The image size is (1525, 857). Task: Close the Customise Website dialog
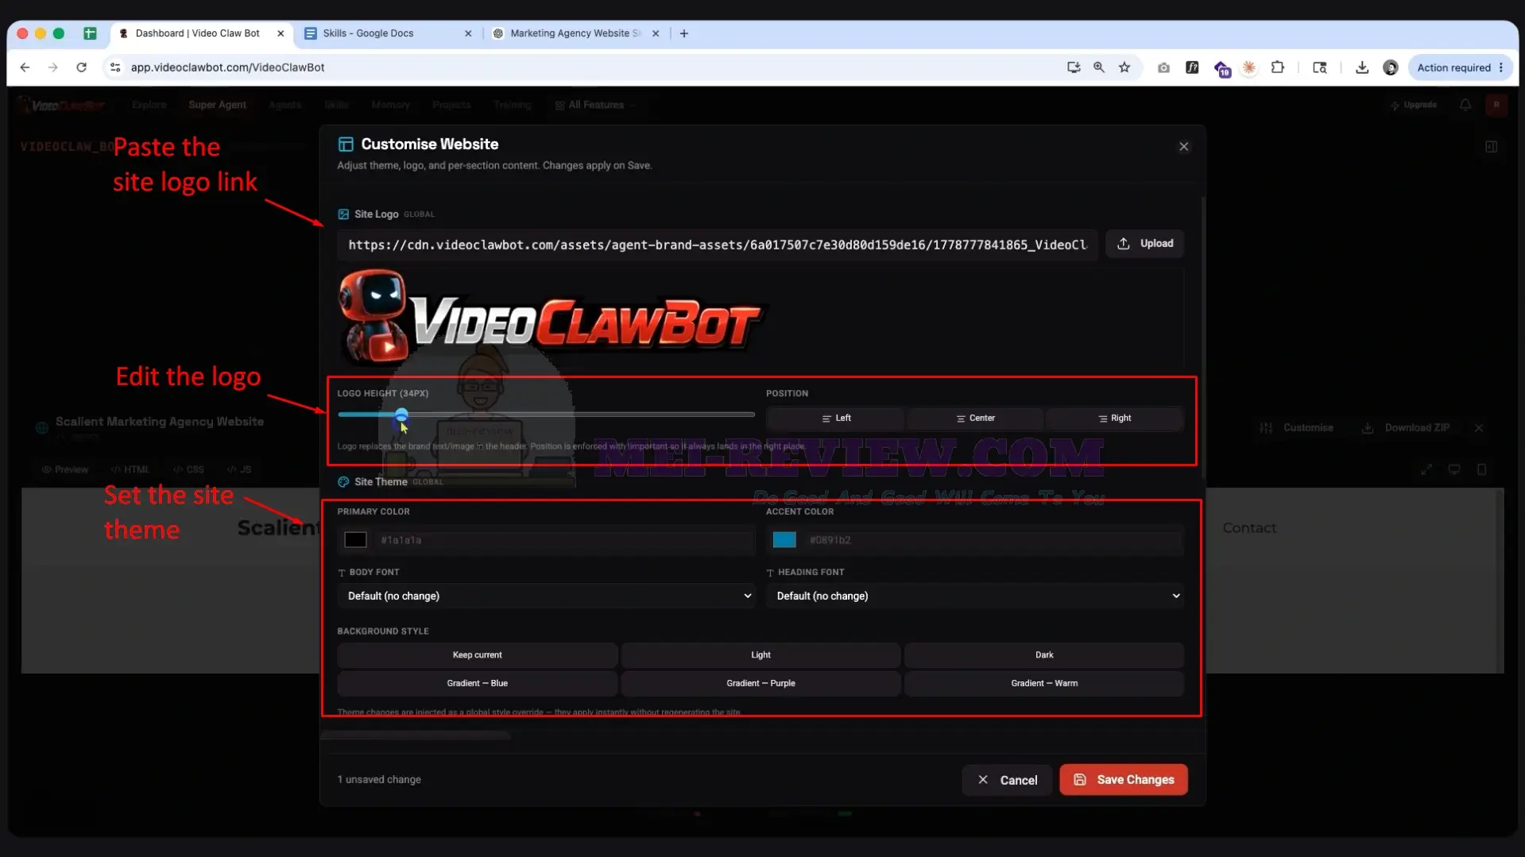pyautogui.click(x=1184, y=146)
